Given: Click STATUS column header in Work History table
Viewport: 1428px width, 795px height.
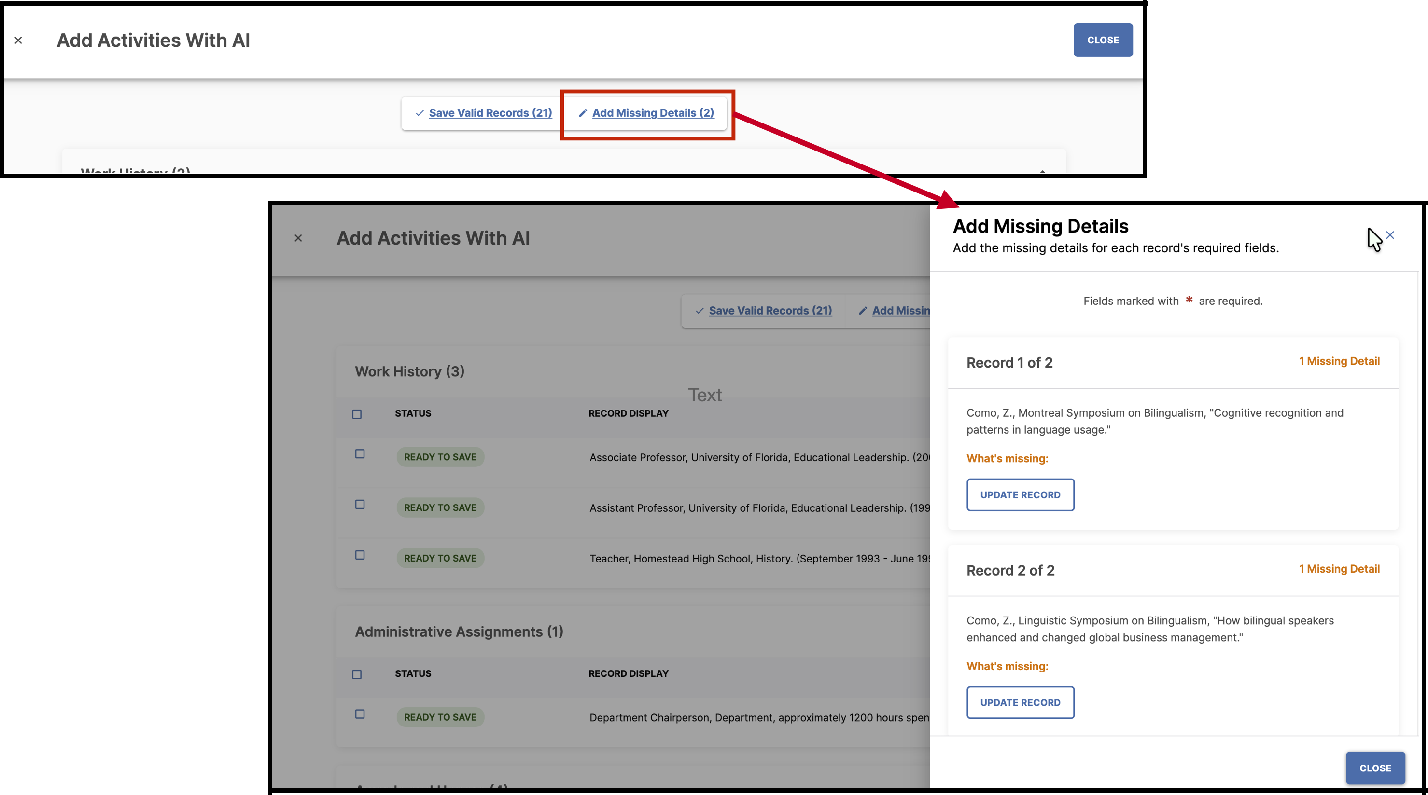Looking at the screenshot, I should pos(413,413).
